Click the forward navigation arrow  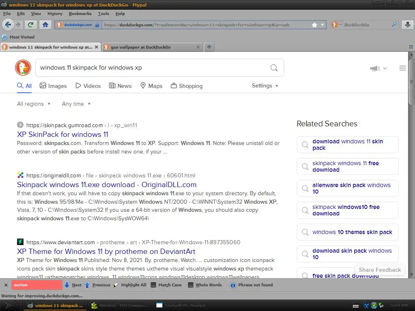pos(18,25)
